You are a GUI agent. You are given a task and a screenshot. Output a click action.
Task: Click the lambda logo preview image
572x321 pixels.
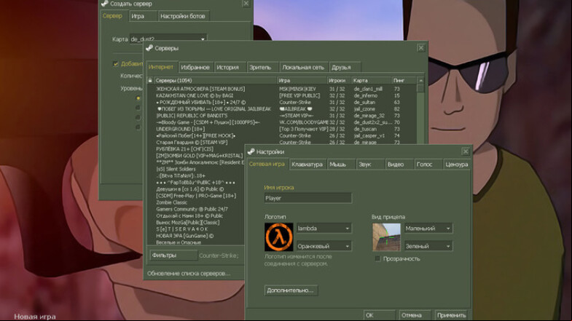coord(278,237)
